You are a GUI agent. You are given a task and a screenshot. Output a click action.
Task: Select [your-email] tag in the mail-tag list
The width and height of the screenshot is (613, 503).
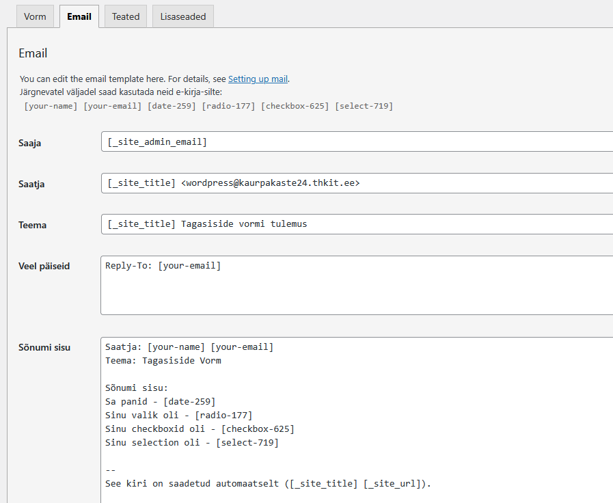click(112, 106)
